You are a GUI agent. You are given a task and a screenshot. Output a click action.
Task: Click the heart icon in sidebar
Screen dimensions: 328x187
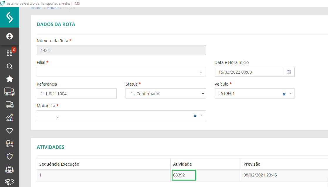tap(9, 131)
